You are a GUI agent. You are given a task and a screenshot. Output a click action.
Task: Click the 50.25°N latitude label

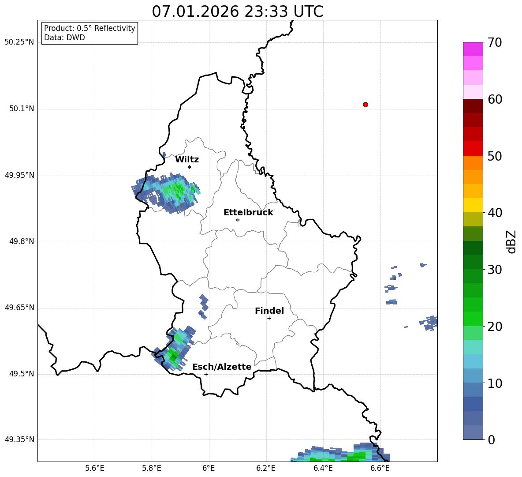click(19, 42)
